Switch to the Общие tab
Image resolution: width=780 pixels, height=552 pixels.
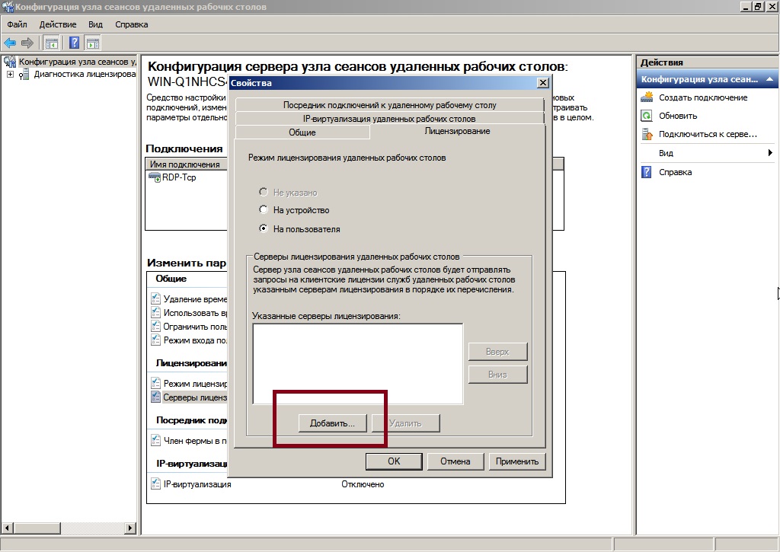tap(302, 132)
